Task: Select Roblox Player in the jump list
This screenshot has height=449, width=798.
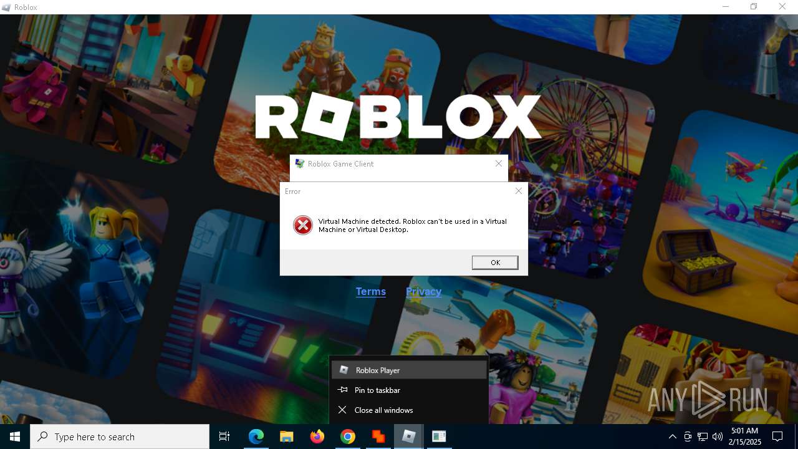Action: 408,370
